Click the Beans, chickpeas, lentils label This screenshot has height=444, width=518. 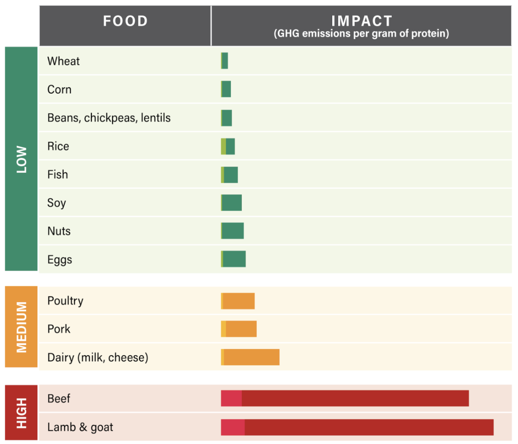pos(109,118)
